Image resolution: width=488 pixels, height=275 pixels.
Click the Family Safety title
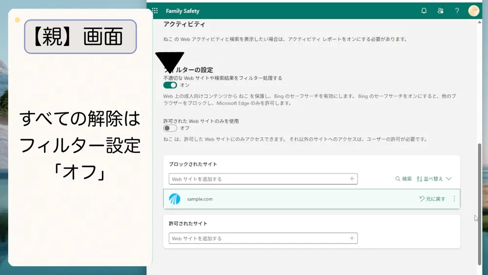[x=183, y=11]
